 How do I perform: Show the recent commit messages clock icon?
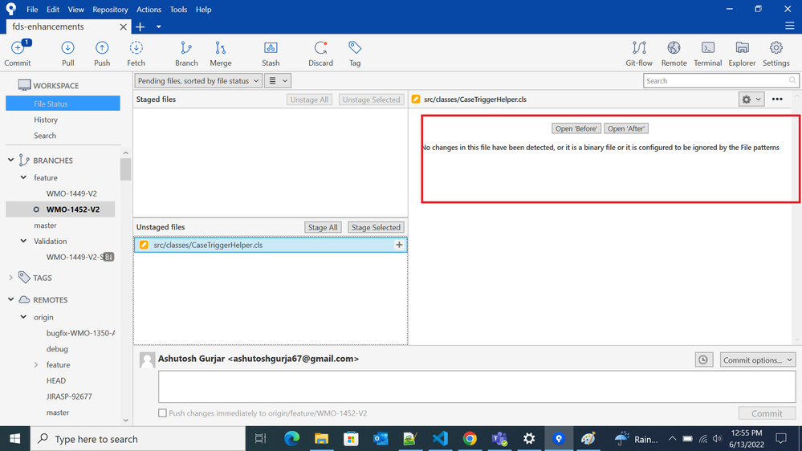click(704, 360)
